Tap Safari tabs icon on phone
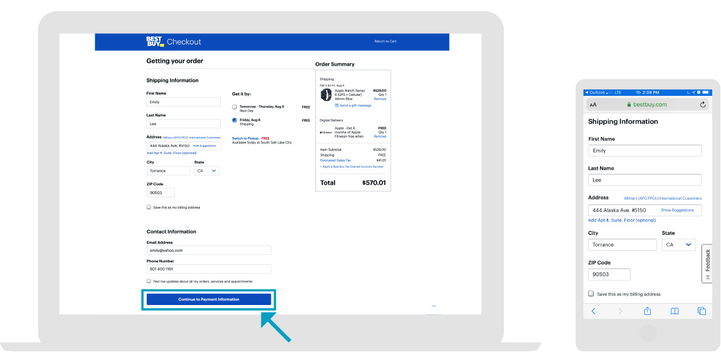The image size is (721, 362). click(702, 311)
